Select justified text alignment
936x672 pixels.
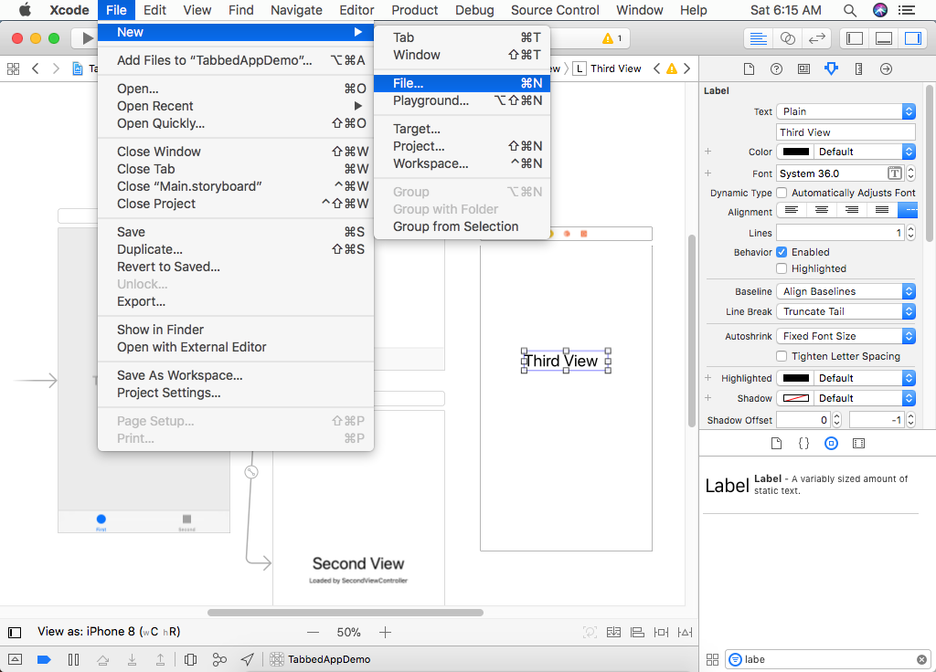point(882,210)
